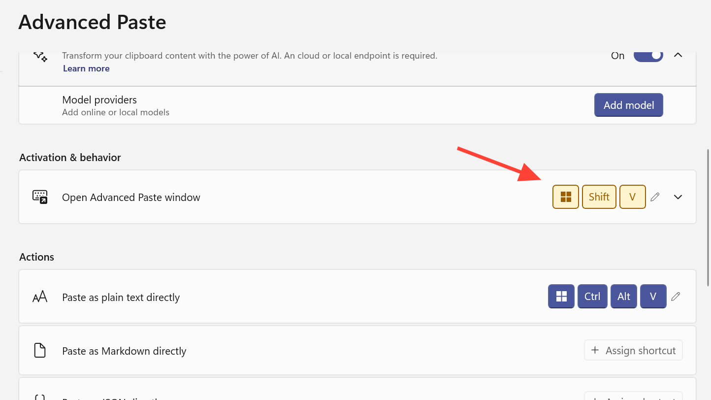Turn off the AI clipboard transform toggle
This screenshot has height=400, width=711.
click(648, 56)
